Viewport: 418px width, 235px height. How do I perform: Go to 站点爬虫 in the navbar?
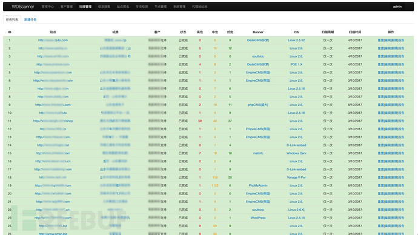click(123, 7)
